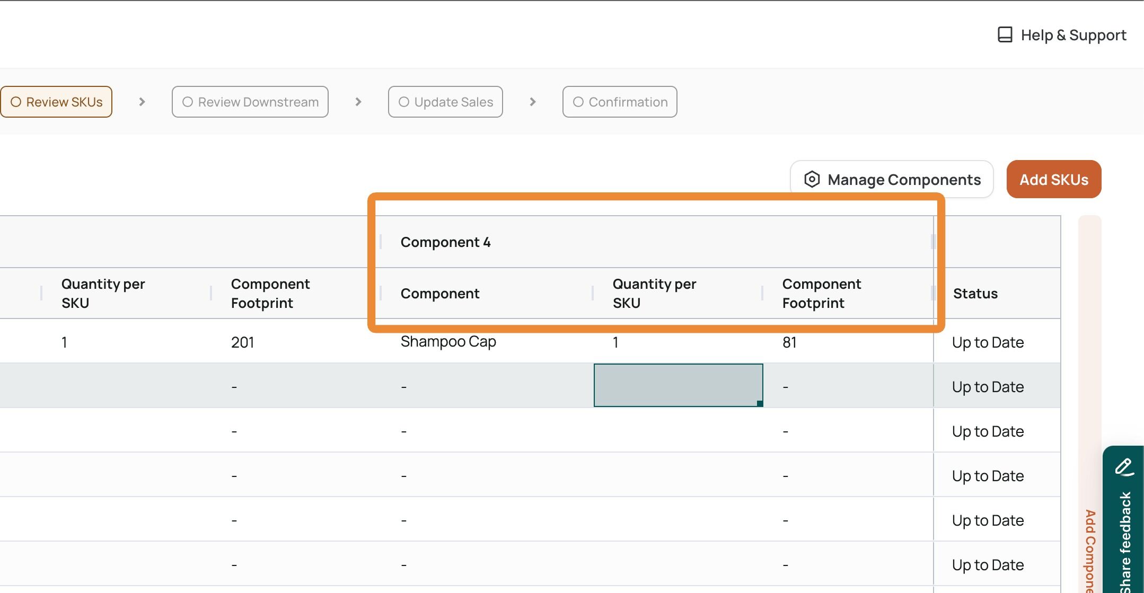Select the Shampoo Cap cell

487,342
